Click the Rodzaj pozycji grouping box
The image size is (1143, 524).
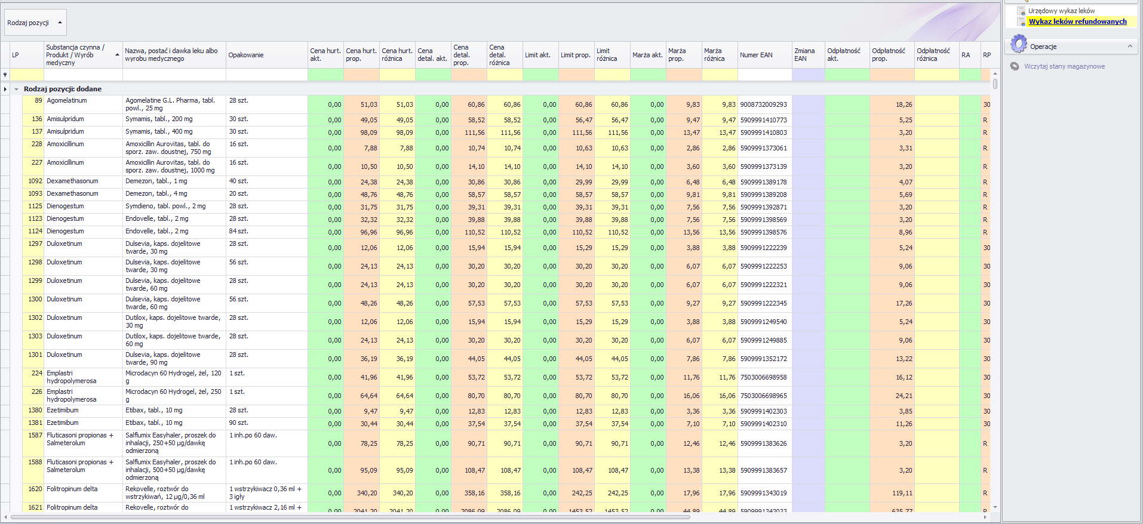pos(35,23)
